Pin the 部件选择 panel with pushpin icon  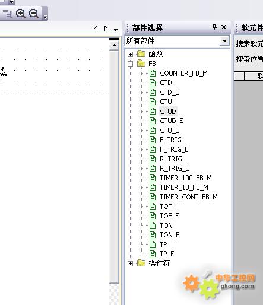[x=214, y=27]
